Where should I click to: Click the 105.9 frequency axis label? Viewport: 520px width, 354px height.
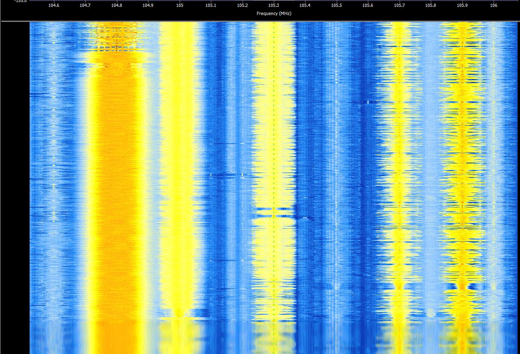[462, 6]
